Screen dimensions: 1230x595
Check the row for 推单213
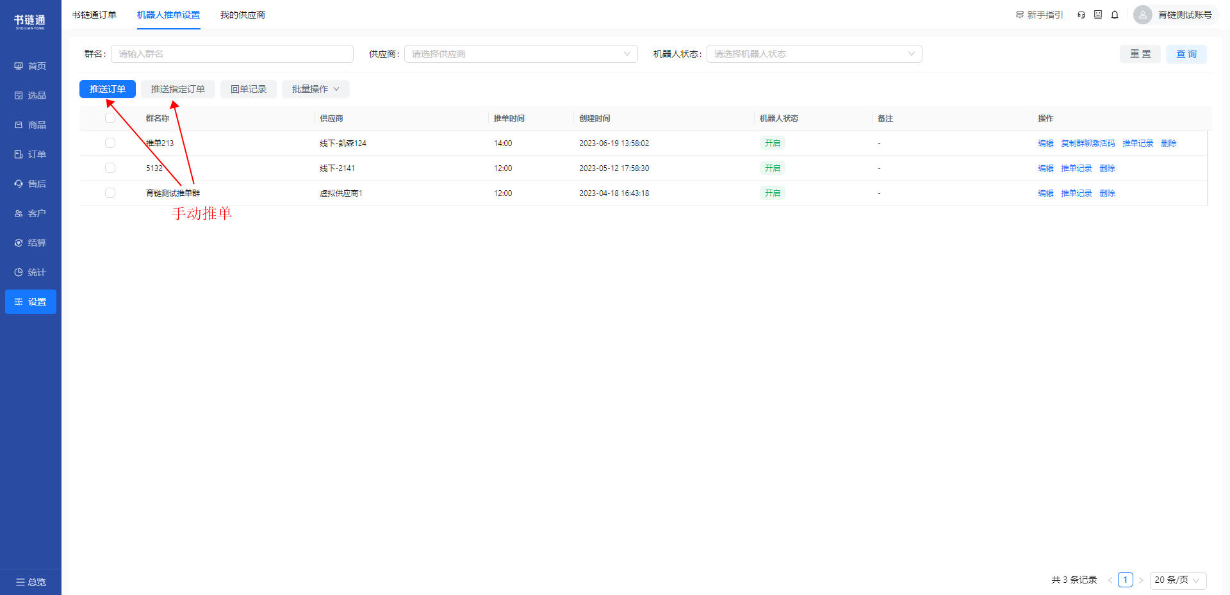tap(110, 143)
